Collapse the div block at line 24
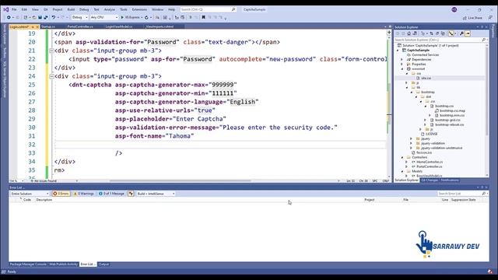Screen dimensions: 498x280 [51, 76]
